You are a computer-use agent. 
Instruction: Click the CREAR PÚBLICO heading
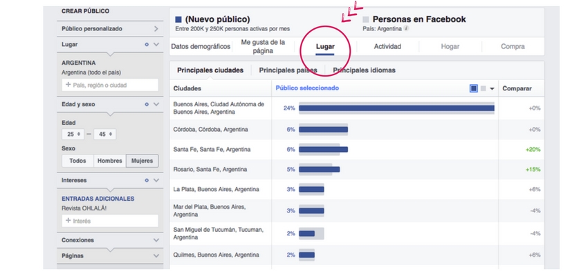click(x=85, y=11)
